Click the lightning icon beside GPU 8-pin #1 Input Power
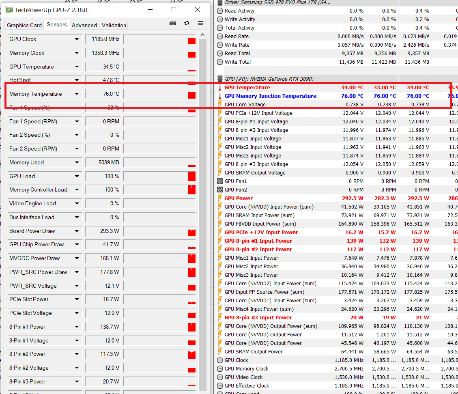 coord(220,241)
